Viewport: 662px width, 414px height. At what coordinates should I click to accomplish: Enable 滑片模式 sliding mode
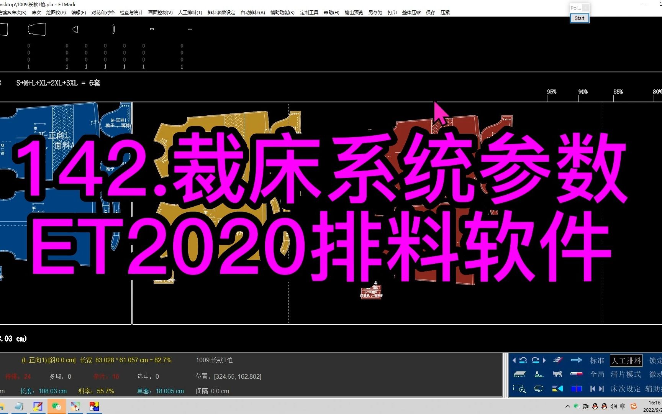pyautogui.click(x=626, y=374)
